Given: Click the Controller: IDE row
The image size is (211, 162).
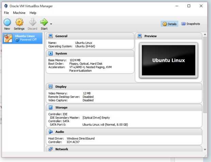Looking at the screenshot, I should (58, 114).
